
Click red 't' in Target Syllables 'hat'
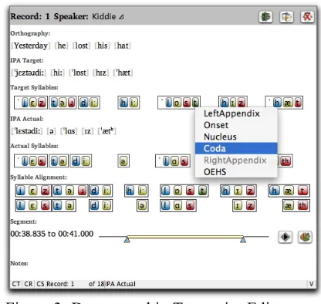[298, 103]
